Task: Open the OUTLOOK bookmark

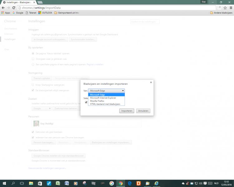Action: pos(45,13)
